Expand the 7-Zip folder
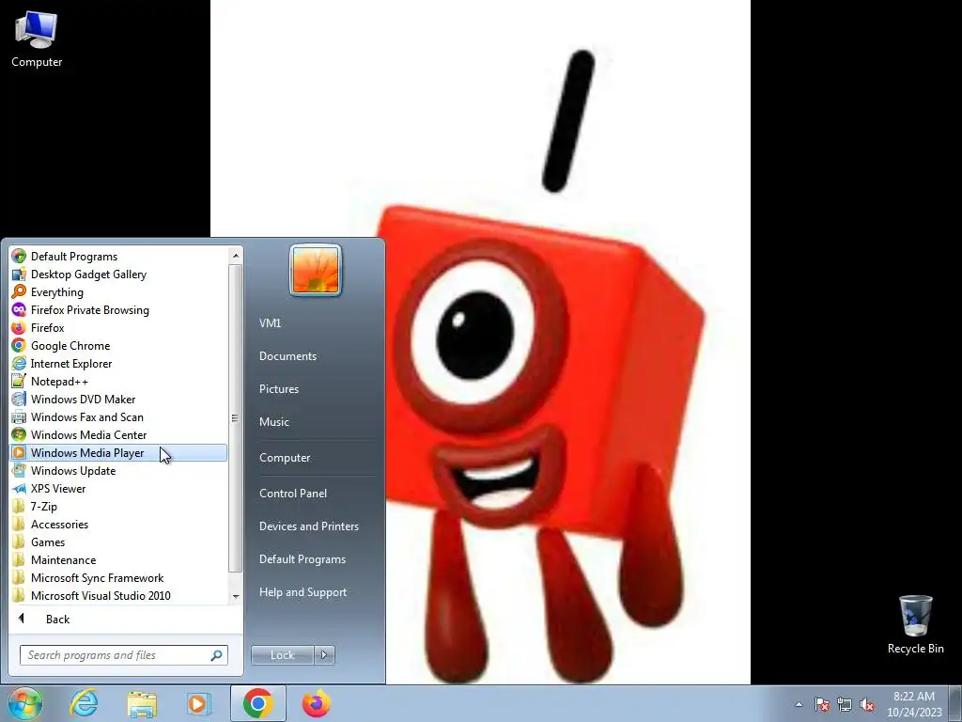Image resolution: width=962 pixels, height=722 pixels. [x=118, y=507]
